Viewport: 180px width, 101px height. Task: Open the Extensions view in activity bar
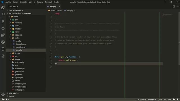[x=3, y=35]
